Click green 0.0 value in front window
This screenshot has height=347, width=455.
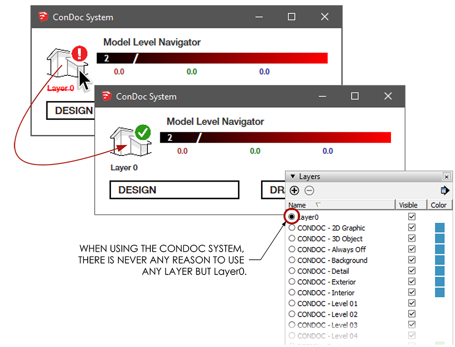(255, 151)
